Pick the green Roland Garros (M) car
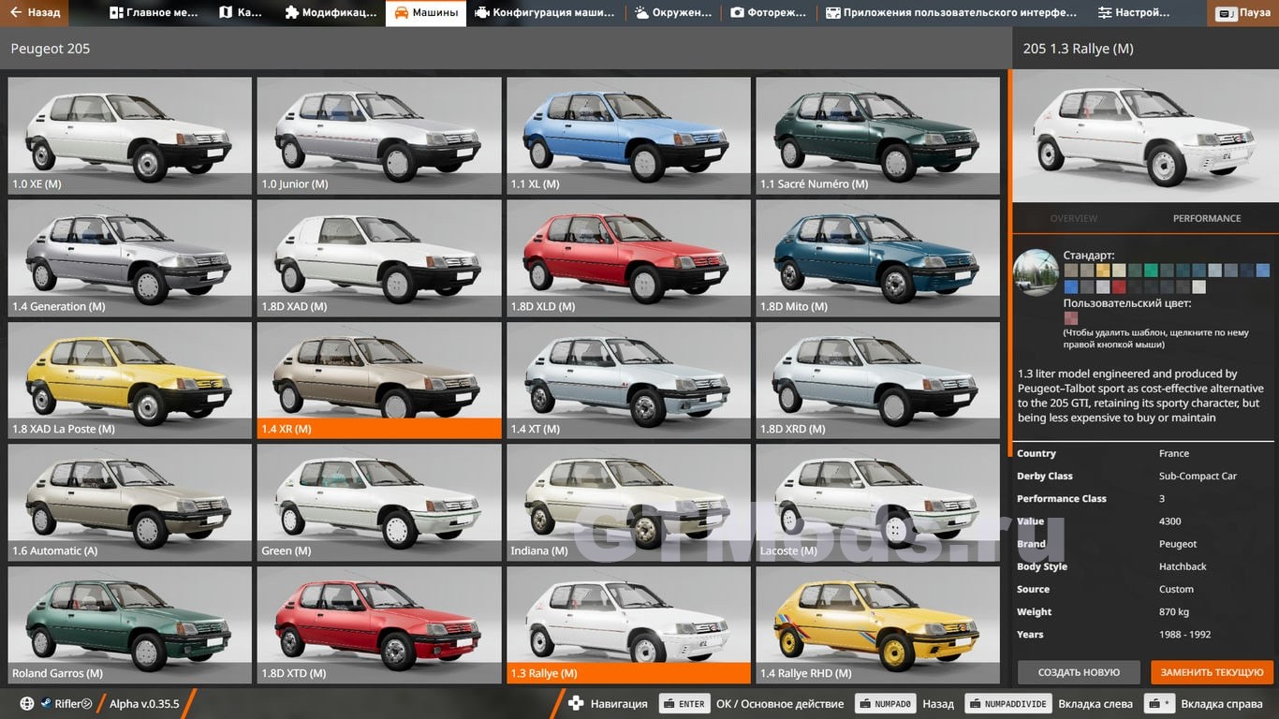The height and width of the screenshot is (719, 1279). [130, 624]
